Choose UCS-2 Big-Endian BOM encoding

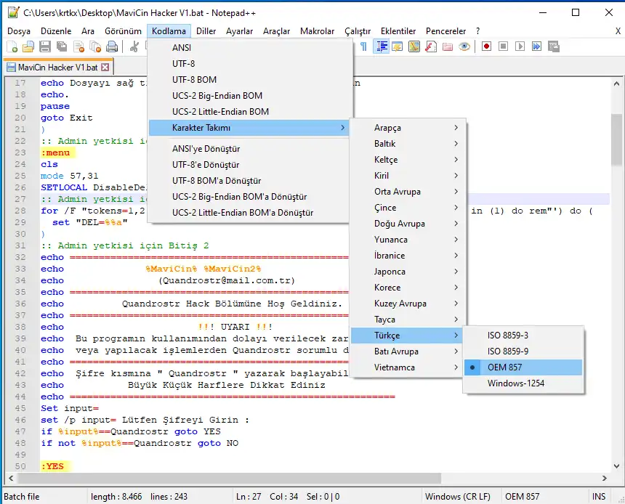249,96
